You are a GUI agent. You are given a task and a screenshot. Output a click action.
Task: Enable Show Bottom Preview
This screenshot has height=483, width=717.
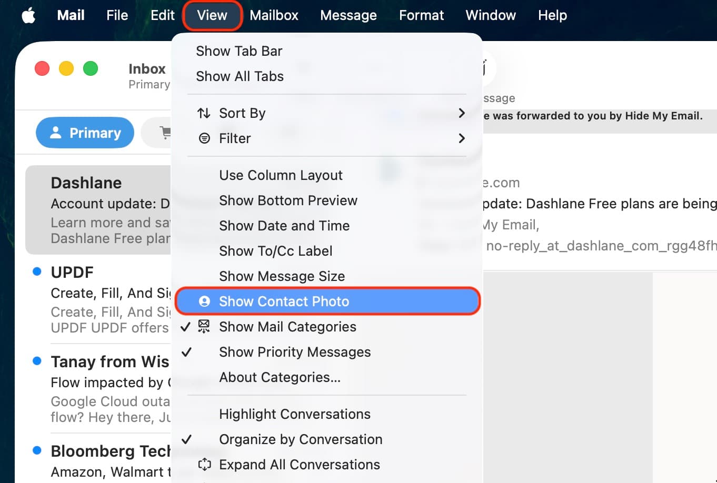tap(327, 200)
